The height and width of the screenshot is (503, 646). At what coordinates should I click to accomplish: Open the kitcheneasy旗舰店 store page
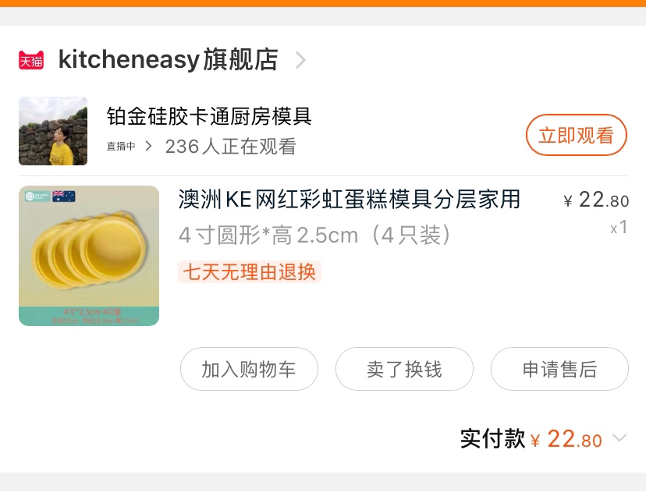point(168,60)
